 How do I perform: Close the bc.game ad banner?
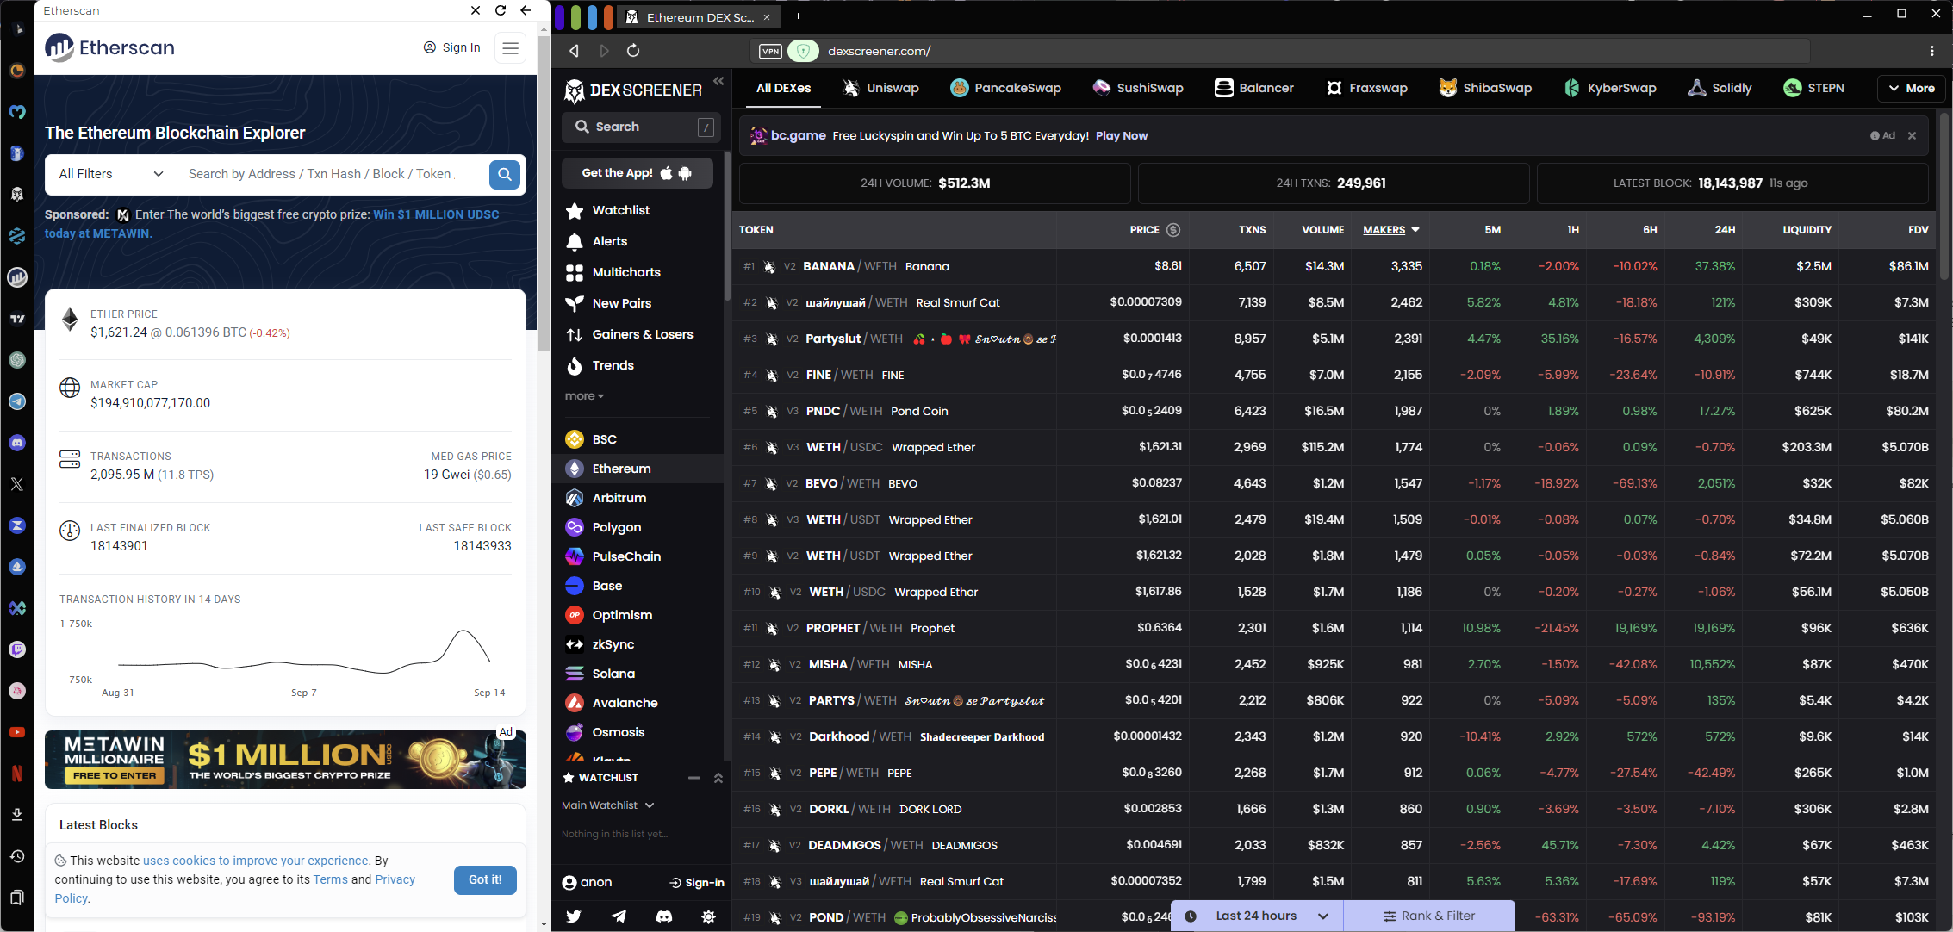(1912, 136)
